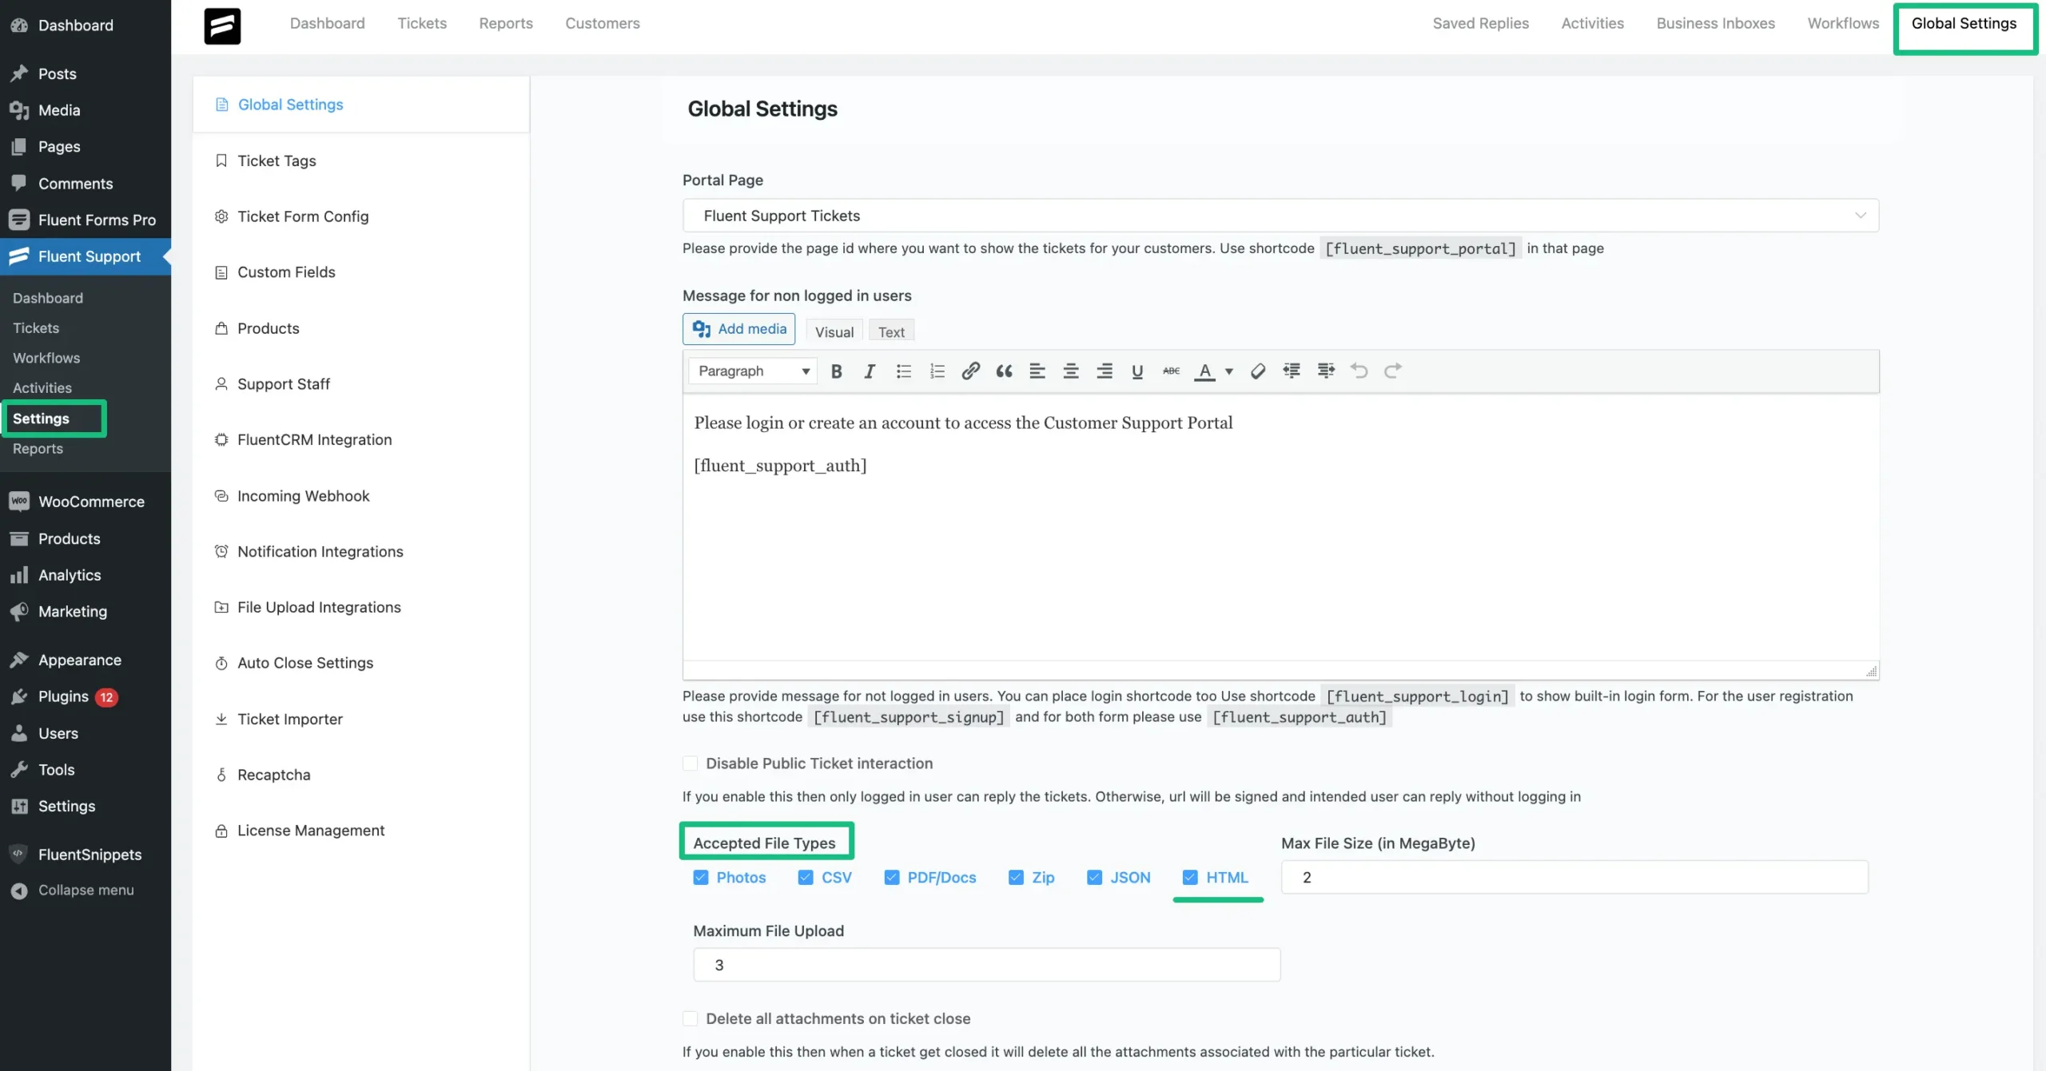Viewport: 2046px width, 1071px height.
Task: Undo the last edit
Action: point(1359,371)
